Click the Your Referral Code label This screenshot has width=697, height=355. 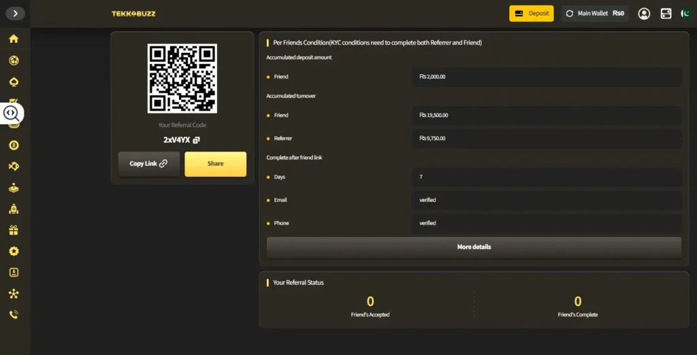pyautogui.click(x=182, y=125)
